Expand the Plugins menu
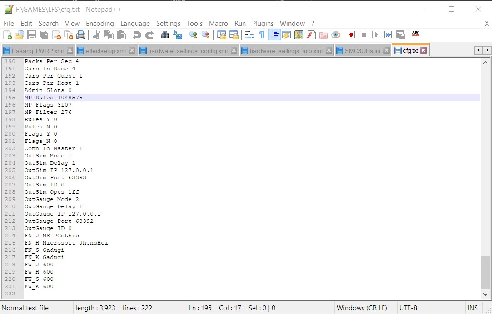Screen dimensions: 492x314 click(263, 24)
